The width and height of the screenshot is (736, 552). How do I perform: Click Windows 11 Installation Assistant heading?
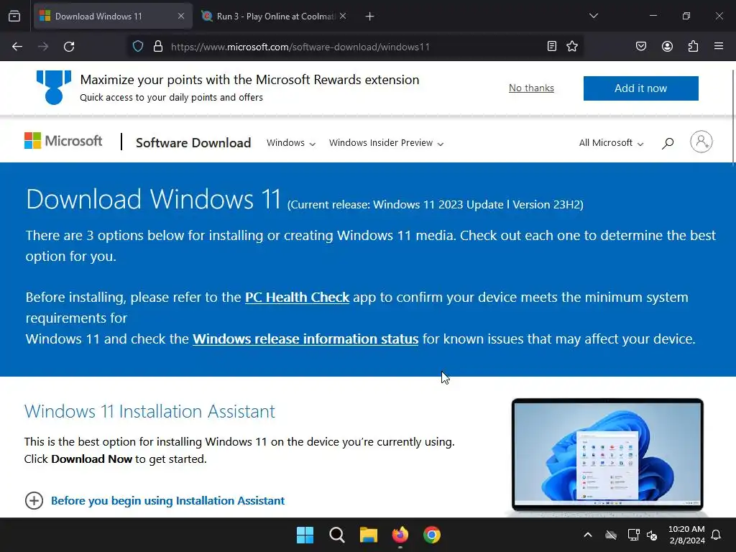pyautogui.click(x=149, y=411)
